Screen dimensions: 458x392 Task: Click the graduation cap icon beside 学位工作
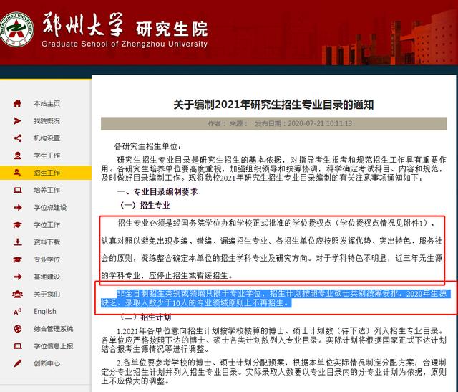tap(17, 225)
